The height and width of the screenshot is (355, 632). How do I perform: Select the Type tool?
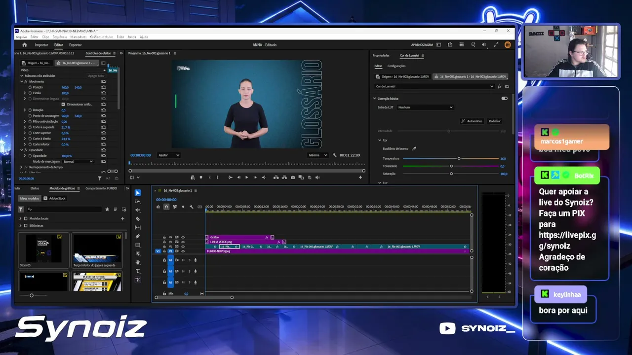coord(138,271)
